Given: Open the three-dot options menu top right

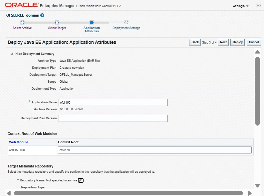Looking at the screenshot, I should [258, 6].
